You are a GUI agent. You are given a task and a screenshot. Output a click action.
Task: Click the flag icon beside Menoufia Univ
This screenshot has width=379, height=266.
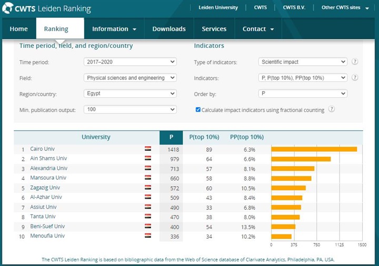(x=148, y=236)
